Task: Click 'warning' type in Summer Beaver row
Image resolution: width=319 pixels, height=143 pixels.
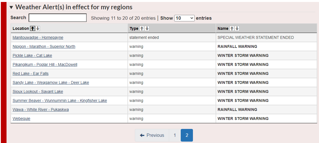Action: [x=136, y=100]
